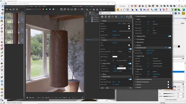Screen dimensions: 186x104
Task: Select CPU render engine
Action: click(x=119, y=24)
